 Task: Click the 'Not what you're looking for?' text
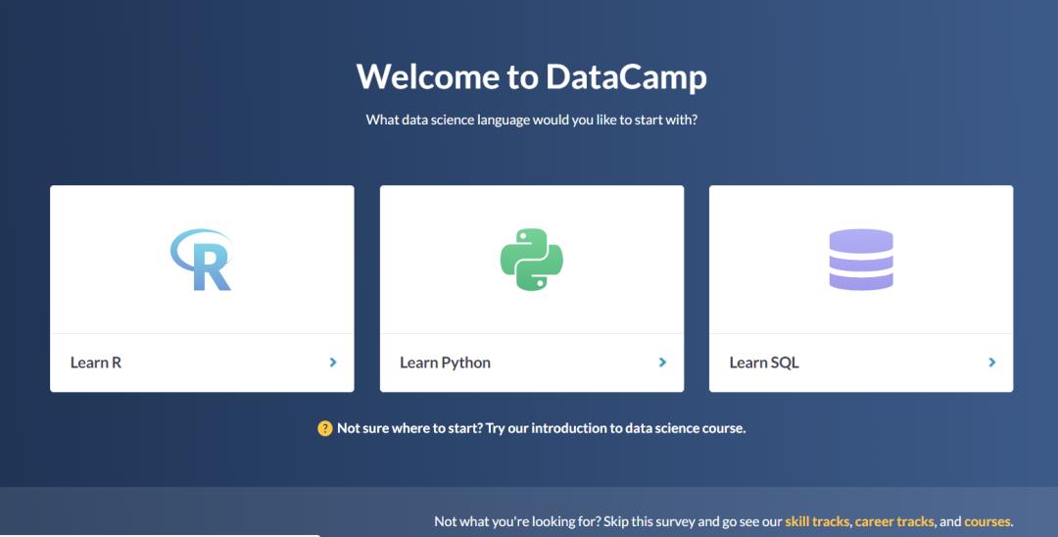point(517,521)
